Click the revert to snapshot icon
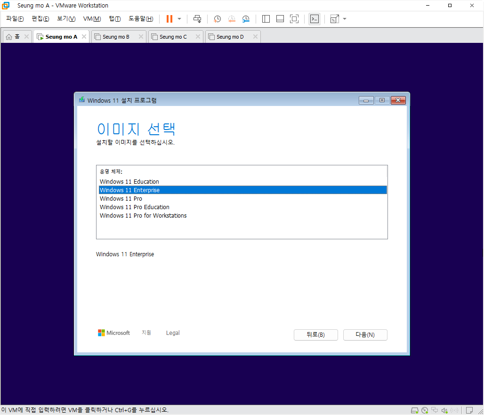The height and width of the screenshot is (415, 484). pos(232,19)
